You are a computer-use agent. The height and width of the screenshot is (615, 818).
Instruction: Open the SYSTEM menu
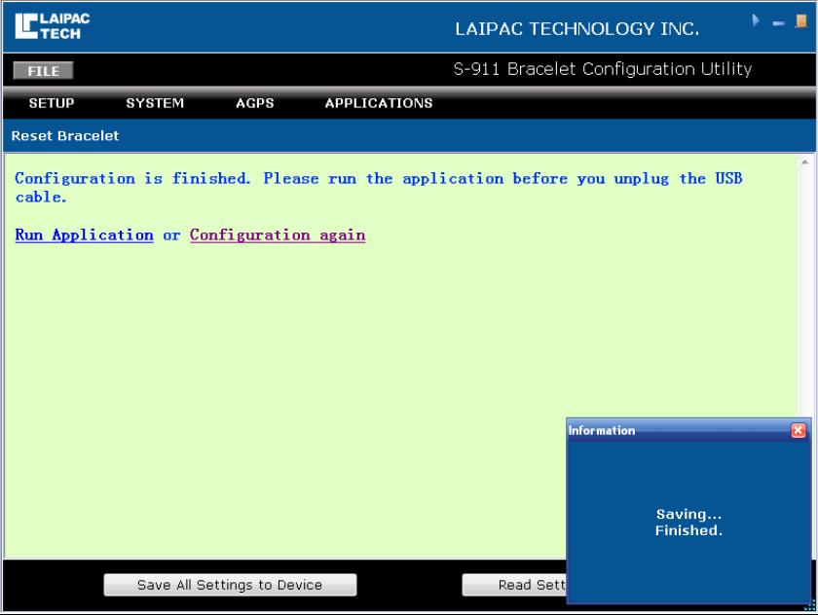pos(155,103)
